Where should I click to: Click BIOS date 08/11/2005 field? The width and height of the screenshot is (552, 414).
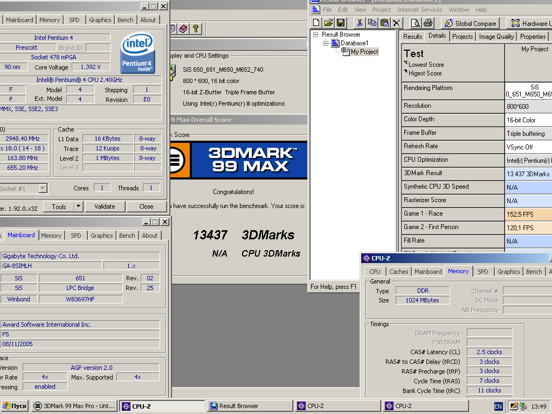pos(80,344)
